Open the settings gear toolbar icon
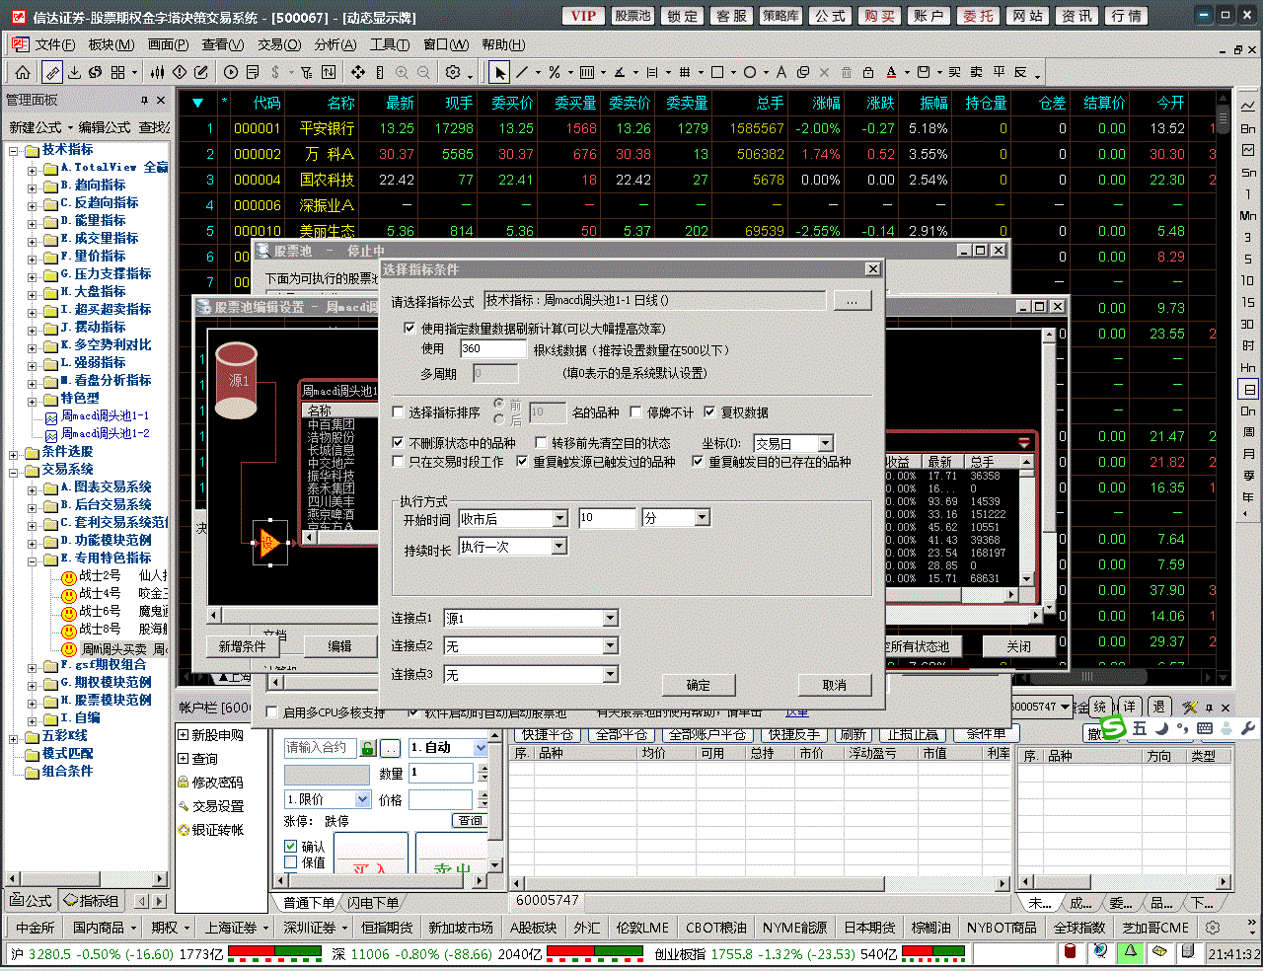The image size is (1263, 971). click(453, 72)
